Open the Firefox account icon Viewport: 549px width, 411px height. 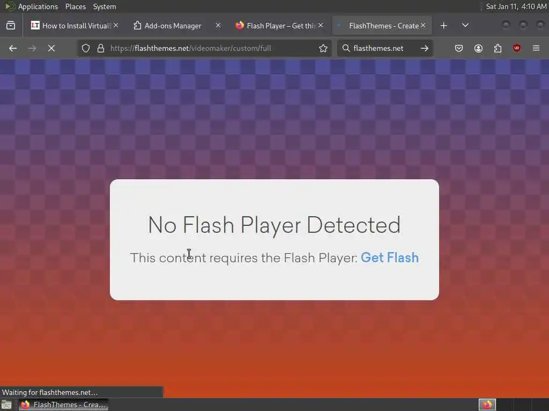click(x=478, y=48)
